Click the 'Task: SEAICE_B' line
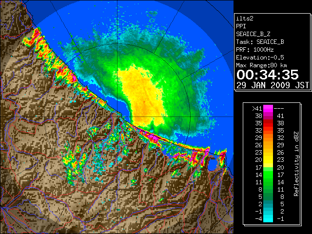This screenshot has height=234, width=312. pos(260,42)
